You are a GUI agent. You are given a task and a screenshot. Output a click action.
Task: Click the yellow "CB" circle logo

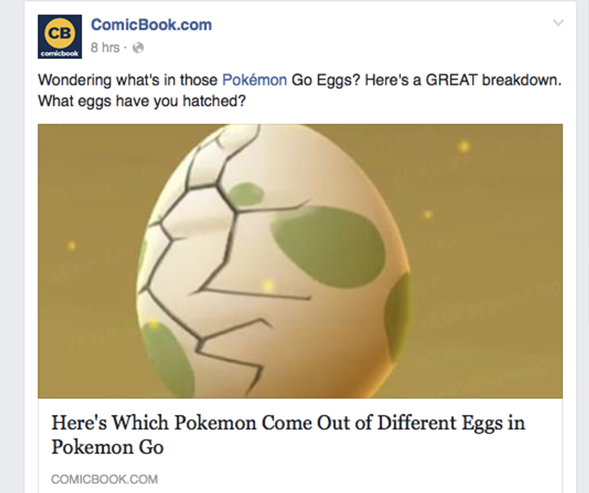(x=60, y=32)
